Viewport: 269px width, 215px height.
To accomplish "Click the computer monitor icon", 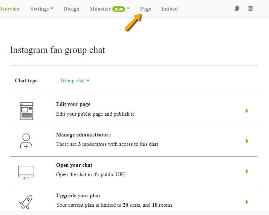I will point(26,171).
